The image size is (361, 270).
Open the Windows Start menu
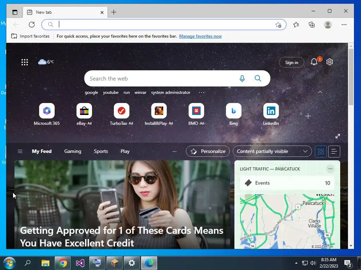[10, 263]
